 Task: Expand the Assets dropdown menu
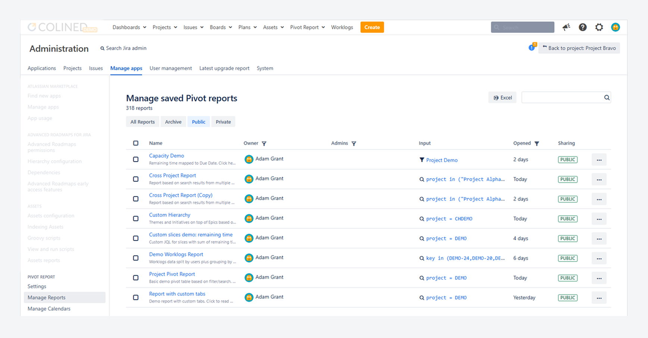pos(274,27)
